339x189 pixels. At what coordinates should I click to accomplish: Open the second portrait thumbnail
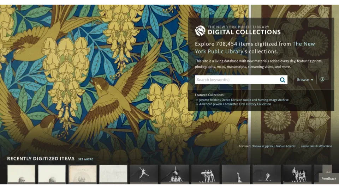[52, 174]
